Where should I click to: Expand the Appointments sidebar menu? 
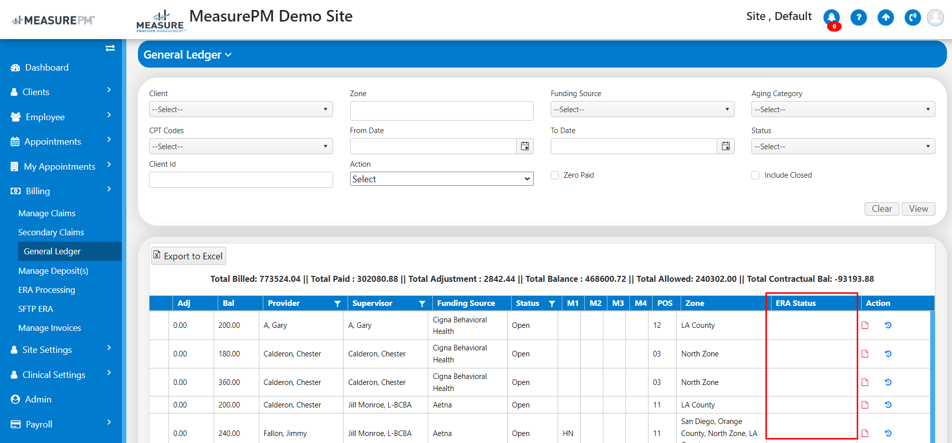pos(61,141)
